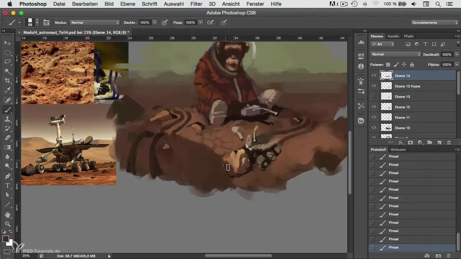Open the Bearbeiten menu
Viewport: 461px width, 259px height.
[x=85, y=4]
